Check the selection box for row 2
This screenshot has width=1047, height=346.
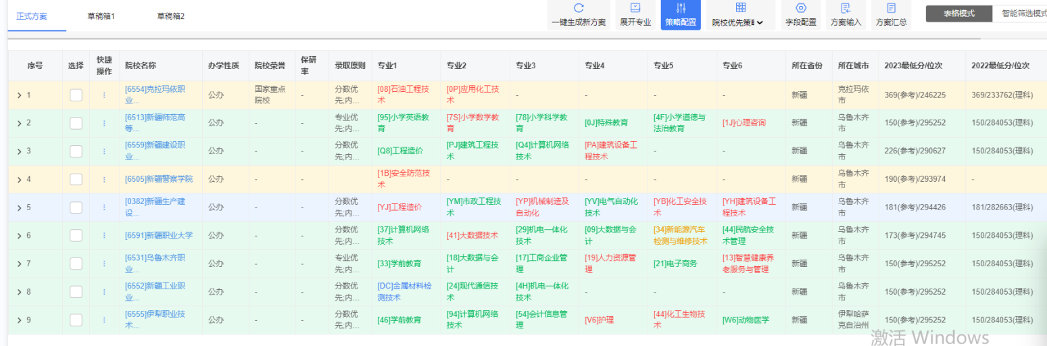[76, 123]
